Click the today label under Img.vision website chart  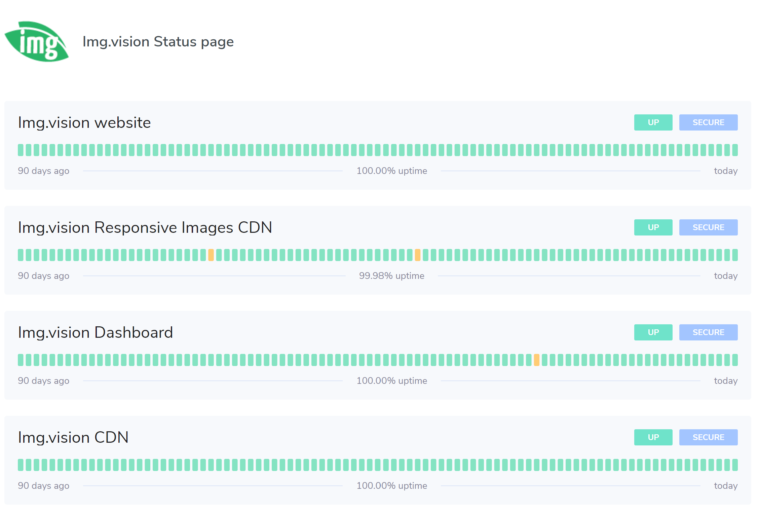click(x=725, y=171)
